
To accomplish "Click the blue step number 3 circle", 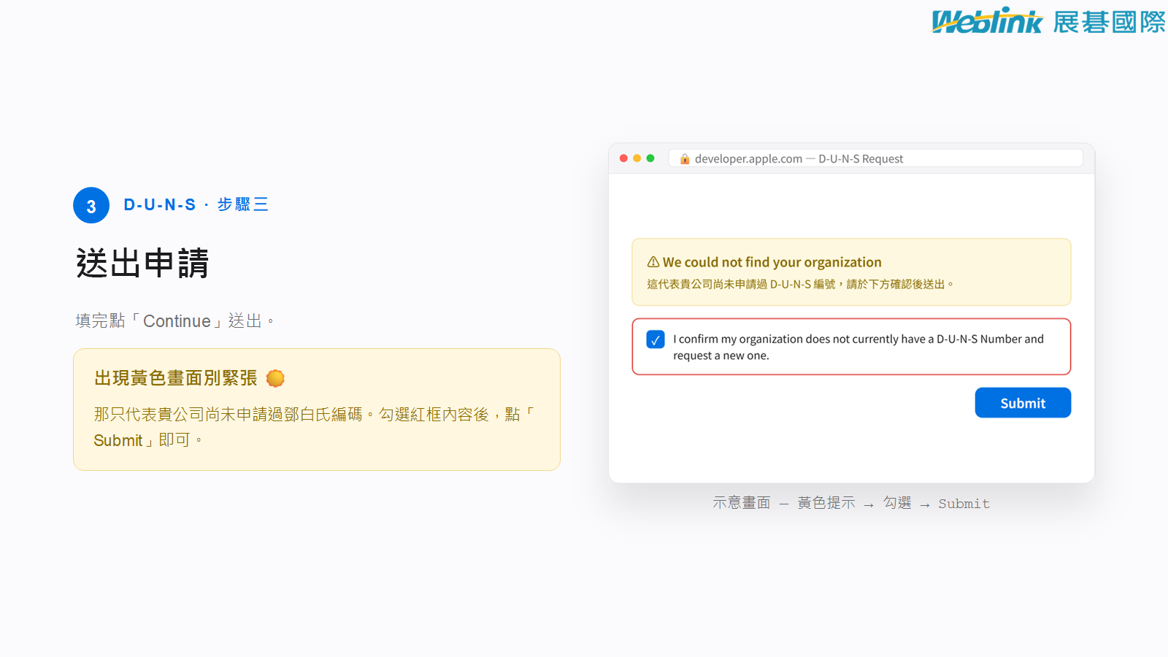I will [x=91, y=205].
